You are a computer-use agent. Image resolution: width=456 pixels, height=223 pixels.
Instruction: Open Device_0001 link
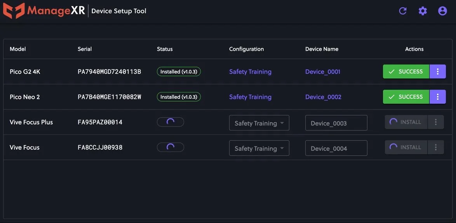point(322,72)
